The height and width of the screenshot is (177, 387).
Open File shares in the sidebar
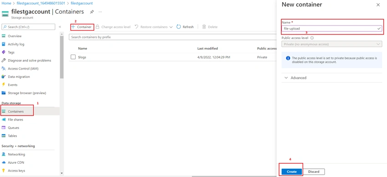click(x=15, y=120)
